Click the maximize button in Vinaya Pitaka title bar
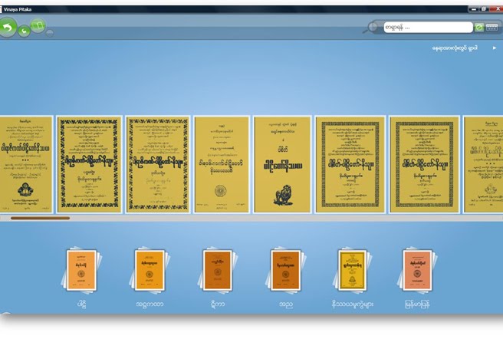 pyautogui.click(x=484, y=9)
